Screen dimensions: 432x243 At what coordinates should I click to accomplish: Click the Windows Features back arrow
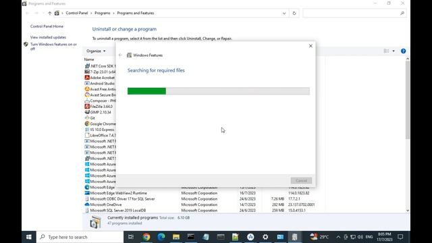pyautogui.click(x=120, y=55)
